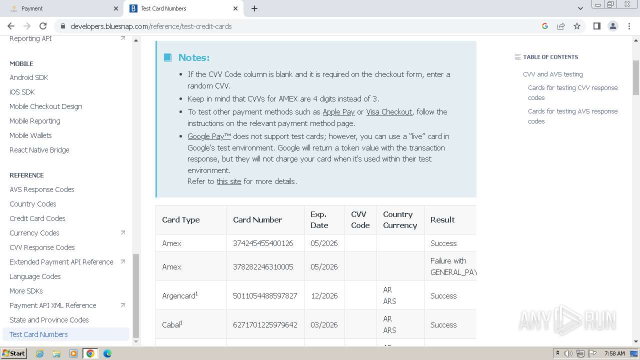Switch to the Payment tab
The height and width of the screenshot is (360, 640).
click(x=64, y=8)
